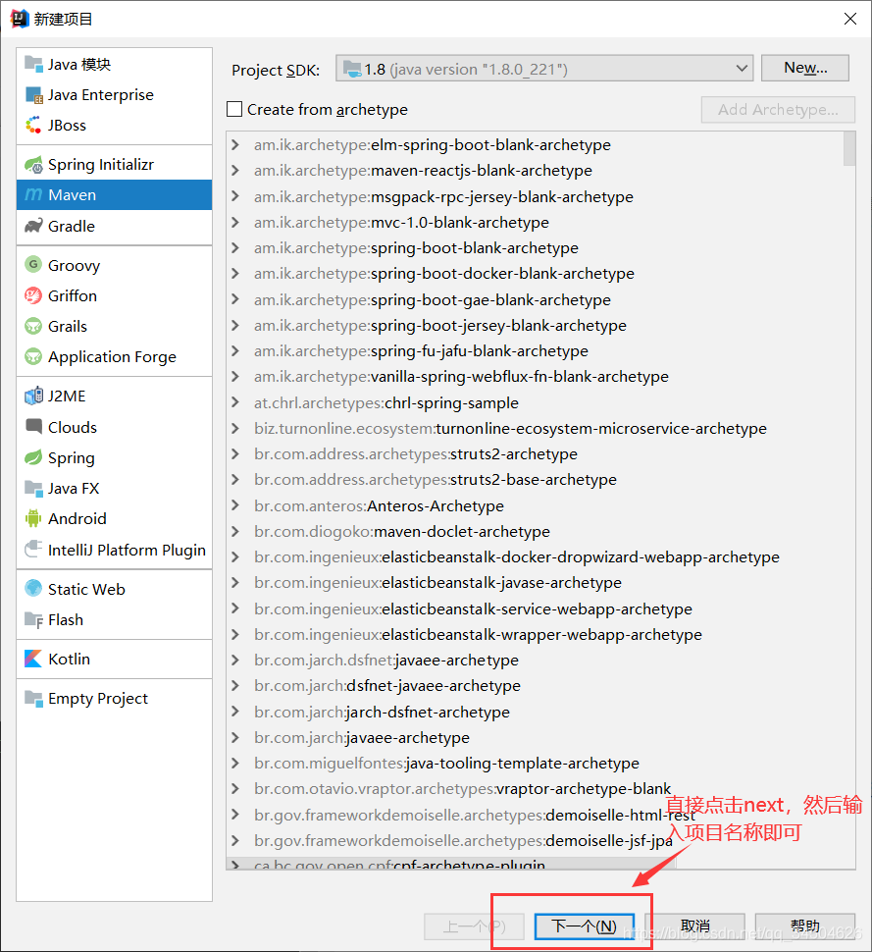This screenshot has height=952, width=872.
Task: Click the Grails green icon
Action: click(33, 326)
